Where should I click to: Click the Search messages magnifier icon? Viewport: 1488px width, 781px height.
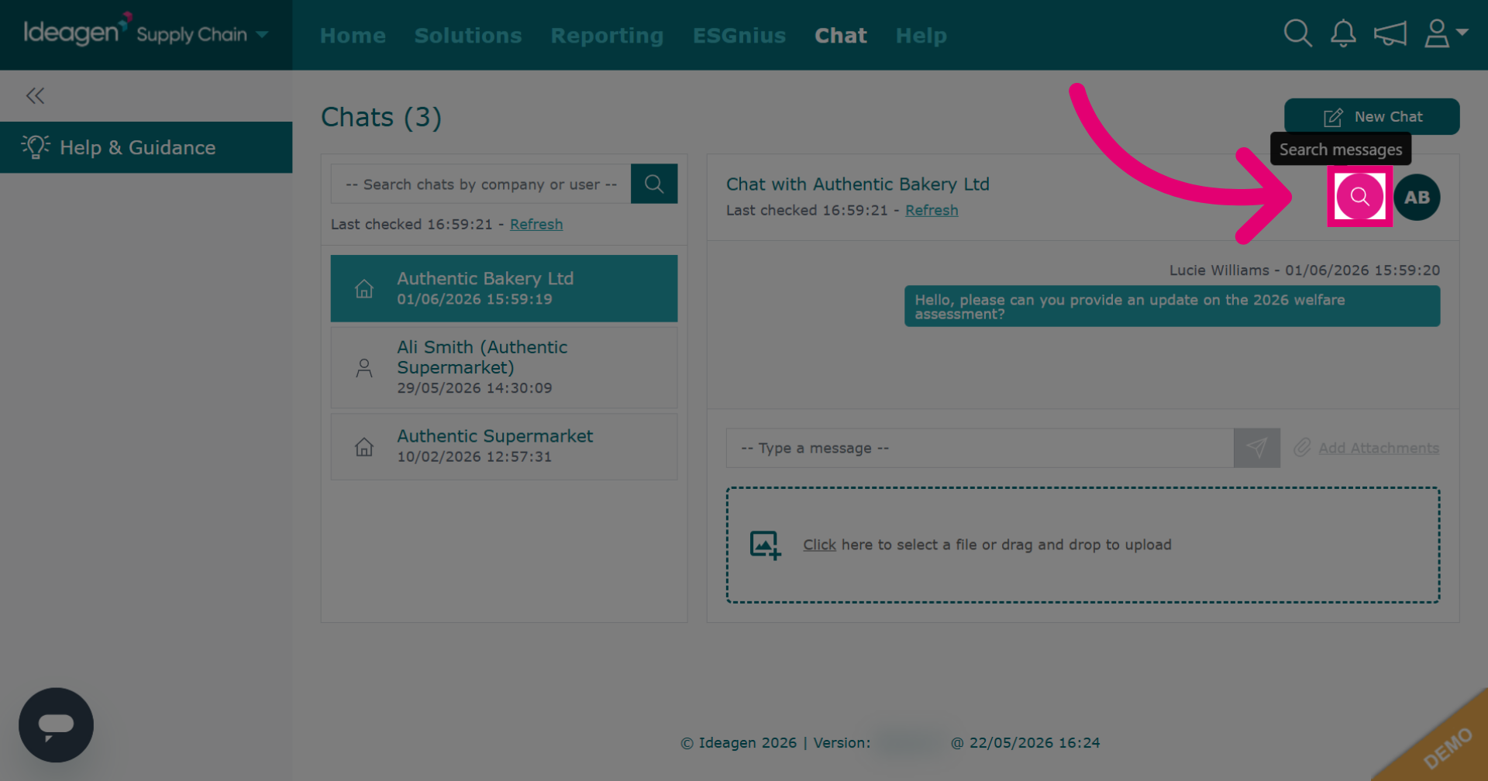(1359, 197)
